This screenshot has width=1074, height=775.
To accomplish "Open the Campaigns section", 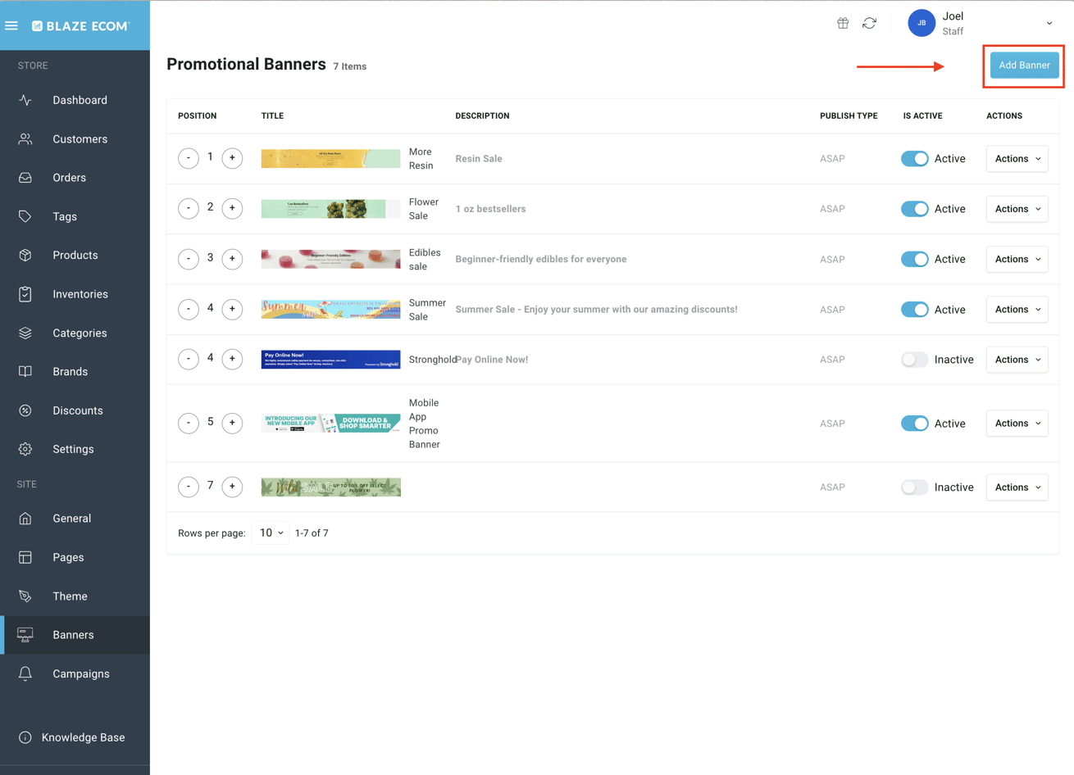I will tap(81, 673).
